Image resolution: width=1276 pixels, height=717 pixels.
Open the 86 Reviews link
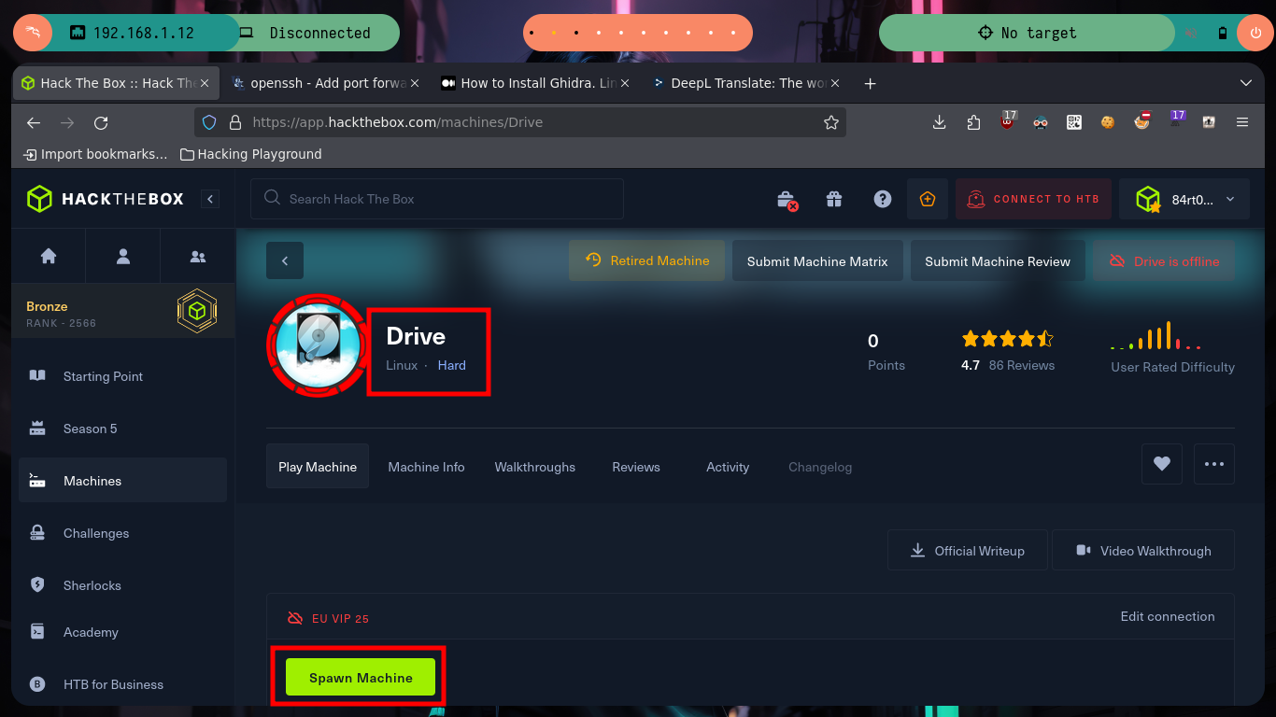point(1022,365)
